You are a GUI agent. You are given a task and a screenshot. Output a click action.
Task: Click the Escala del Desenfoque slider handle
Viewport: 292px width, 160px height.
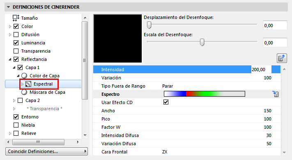tap(202, 42)
